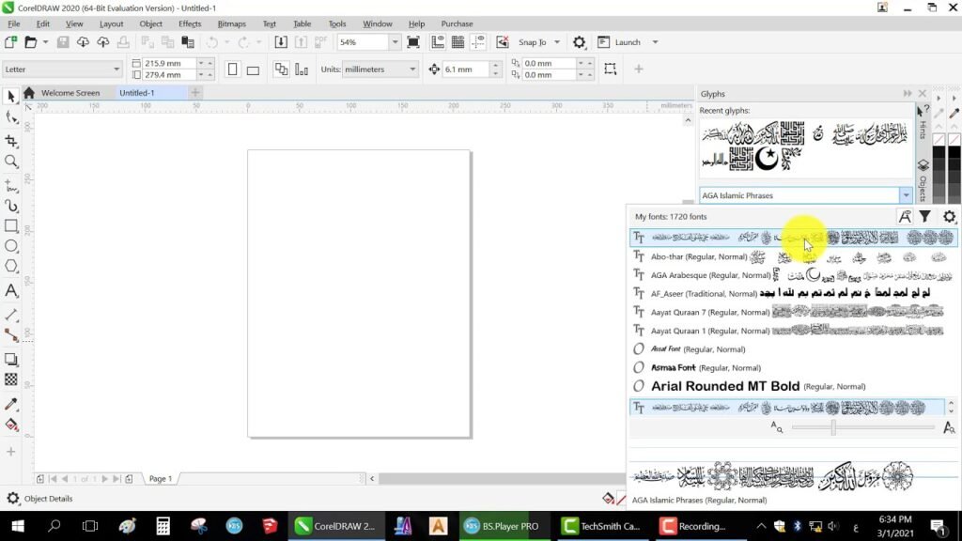962x541 pixels.
Task: Open the Options gear icon in toolbar
Action: [579, 42]
